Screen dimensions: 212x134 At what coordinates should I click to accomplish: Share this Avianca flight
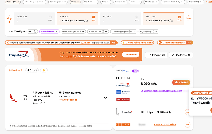[32, 70]
